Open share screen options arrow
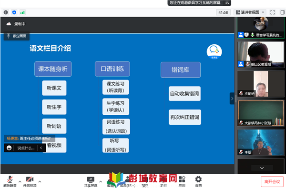The height and width of the screenshot is (189, 286). [101, 181]
